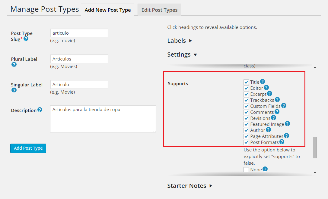The width and height of the screenshot is (328, 199).
Task: Open help icon beside Excerpt support
Action: pos(270,94)
